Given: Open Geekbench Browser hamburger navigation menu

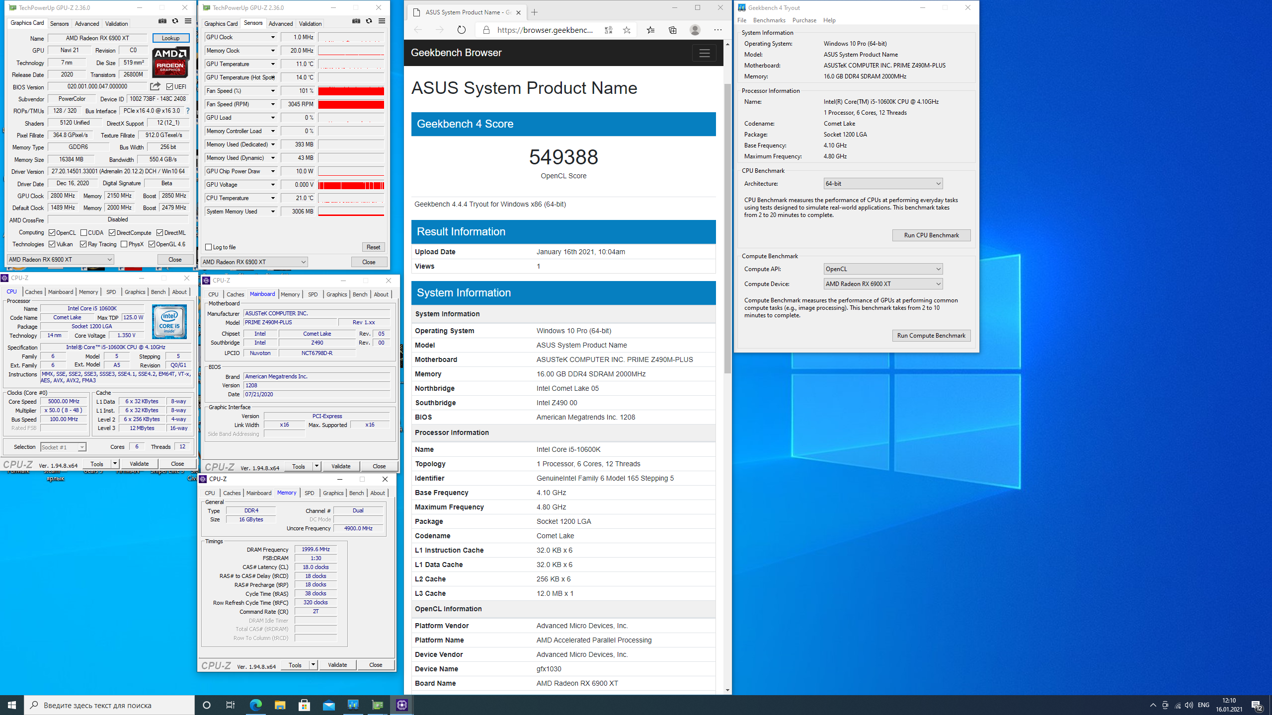Looking at the screenshot, I should (x=705, y=53).
